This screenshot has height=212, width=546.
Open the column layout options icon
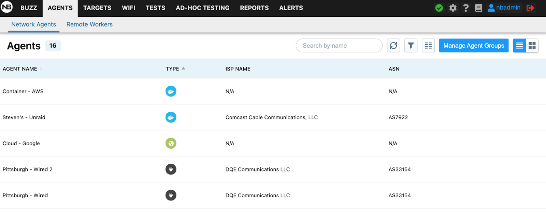[428, 46]
